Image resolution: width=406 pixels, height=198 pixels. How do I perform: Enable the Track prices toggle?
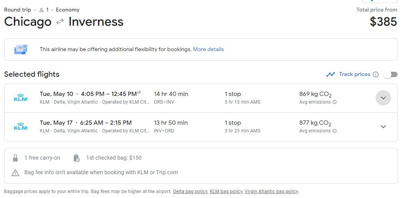click(390, 74)
